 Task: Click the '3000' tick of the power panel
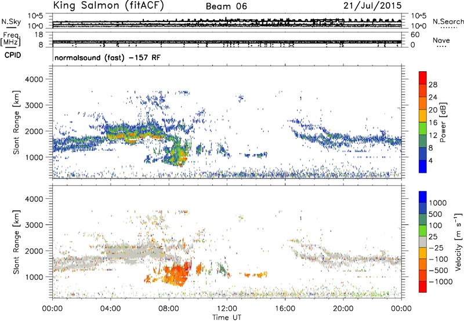pyautogui.click(x=34, y=105)
